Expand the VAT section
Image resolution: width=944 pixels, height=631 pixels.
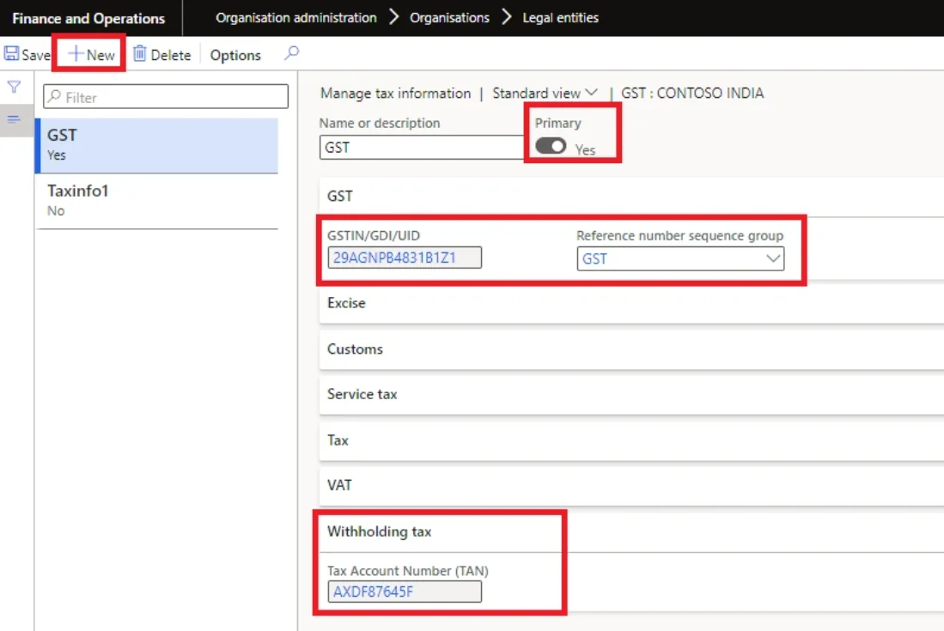pos(631,485)
